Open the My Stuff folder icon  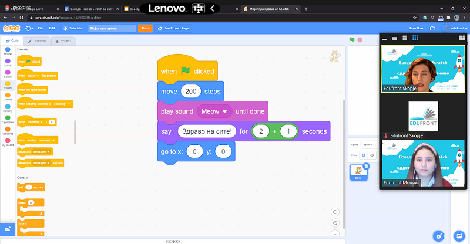(432, 28)
